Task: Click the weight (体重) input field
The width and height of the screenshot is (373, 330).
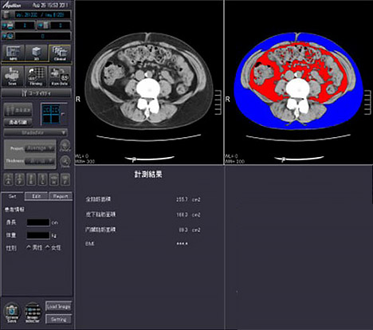Action: click(x=38, y=235)
